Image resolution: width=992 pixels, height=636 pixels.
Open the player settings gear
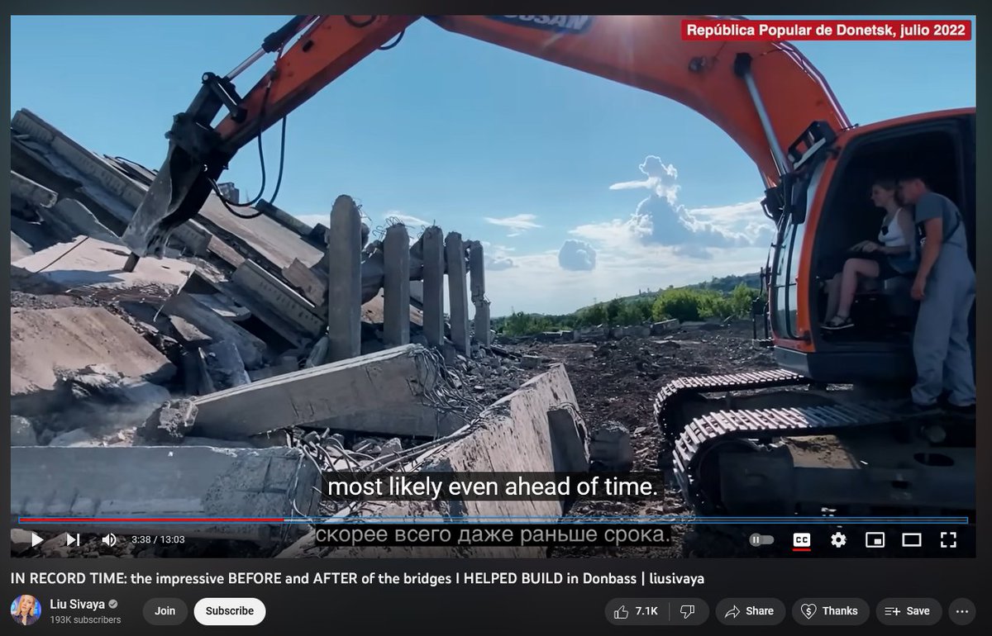click(838, 539)
